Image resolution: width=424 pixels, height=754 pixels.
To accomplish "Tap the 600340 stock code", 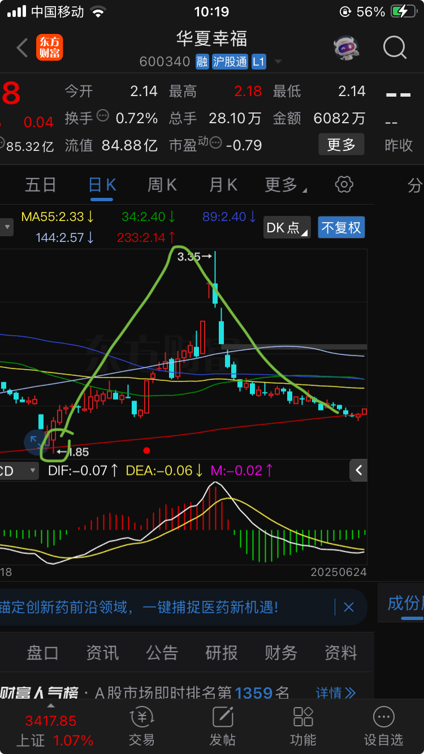I will tap(165, 62).
